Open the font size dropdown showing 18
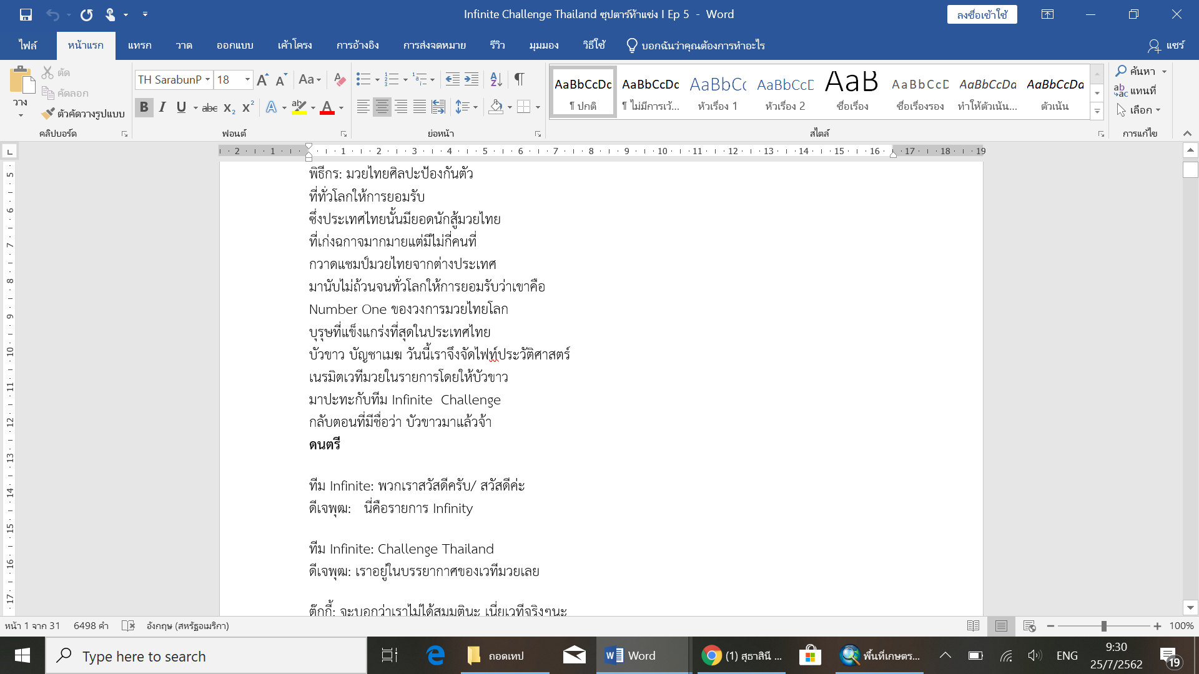Screen dimensions: 1199x674 pos(247,79)
